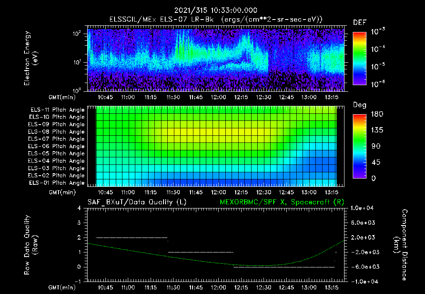Click the data quality segment at level 1
This screenshot has width=425, height=294.
[x=200, y=252]
